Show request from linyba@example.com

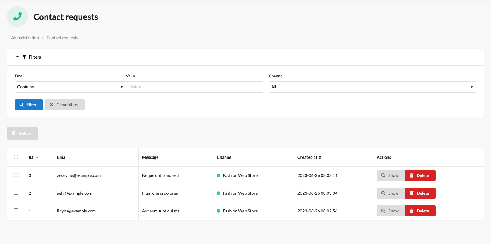(391, 211)
